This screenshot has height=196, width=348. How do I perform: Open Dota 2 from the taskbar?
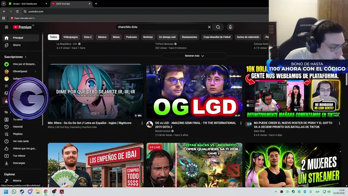click(62, 192)
